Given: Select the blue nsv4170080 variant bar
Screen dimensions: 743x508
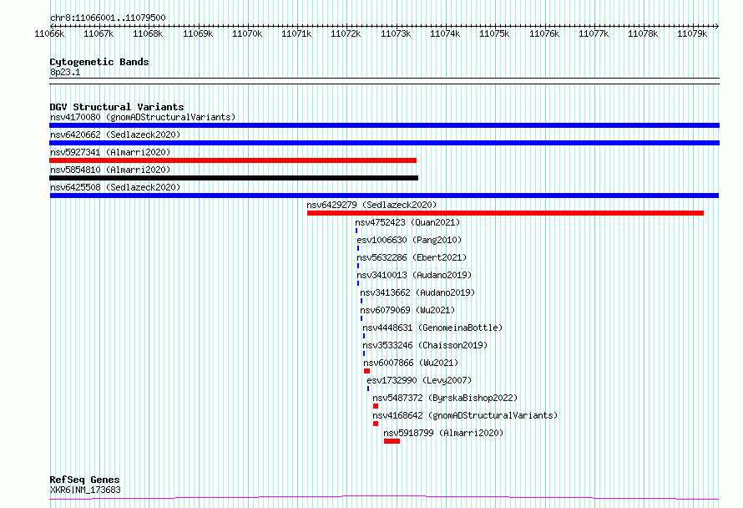Looking at the screenshot, I should [384, 125].
